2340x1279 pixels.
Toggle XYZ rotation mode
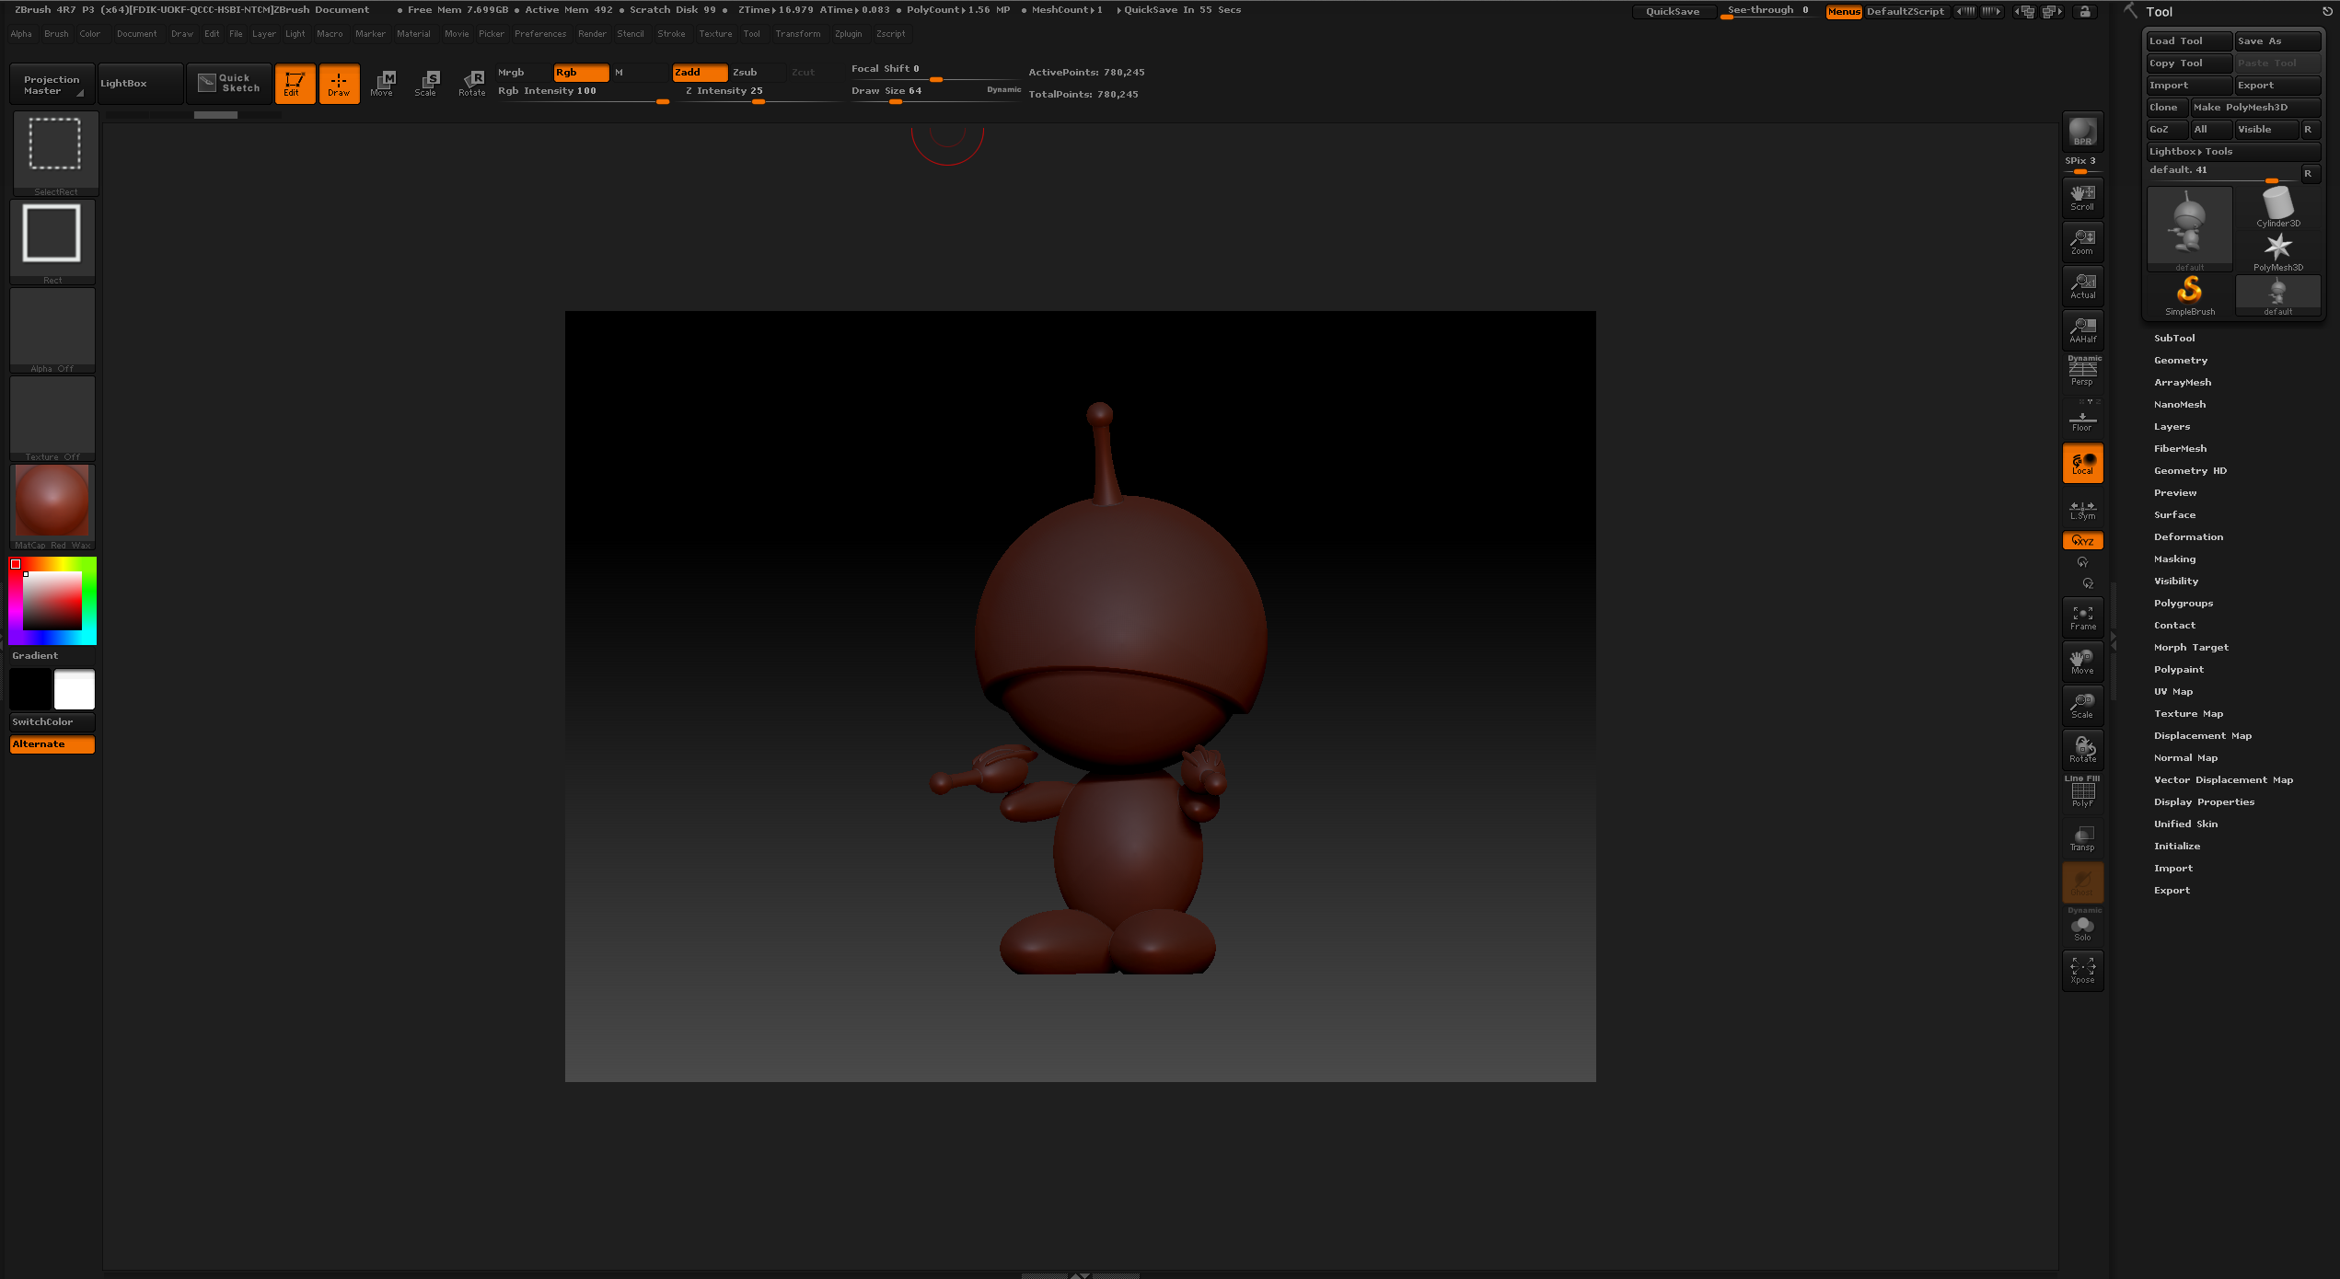2082,541
